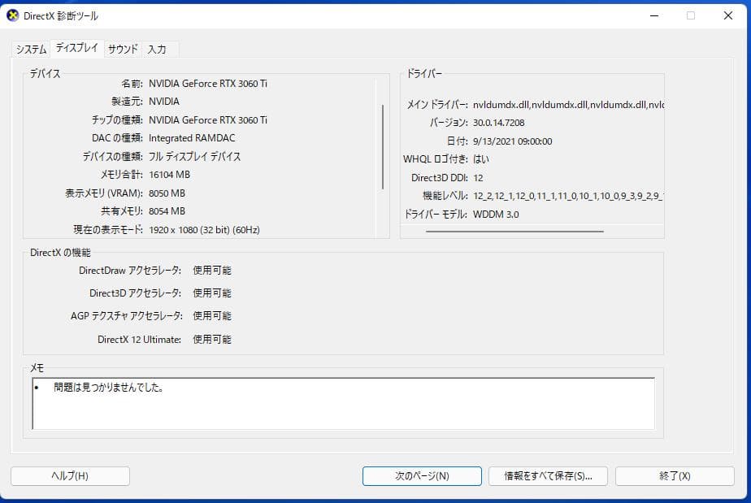The height and width of the screenshot is (503, 751).
Task: Select the ディスプレイ tab
Action: [x=79, y=48]
